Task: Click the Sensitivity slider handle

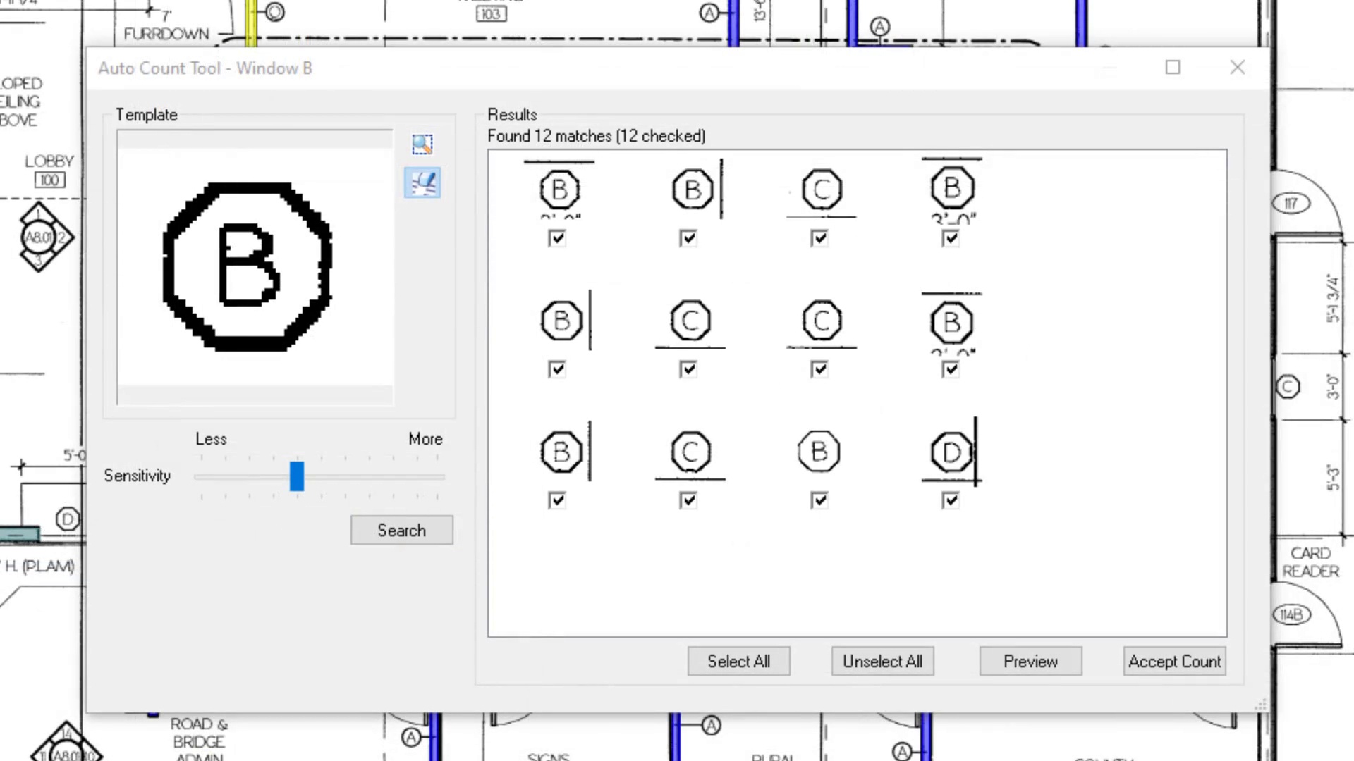Action: pos(297,476)
